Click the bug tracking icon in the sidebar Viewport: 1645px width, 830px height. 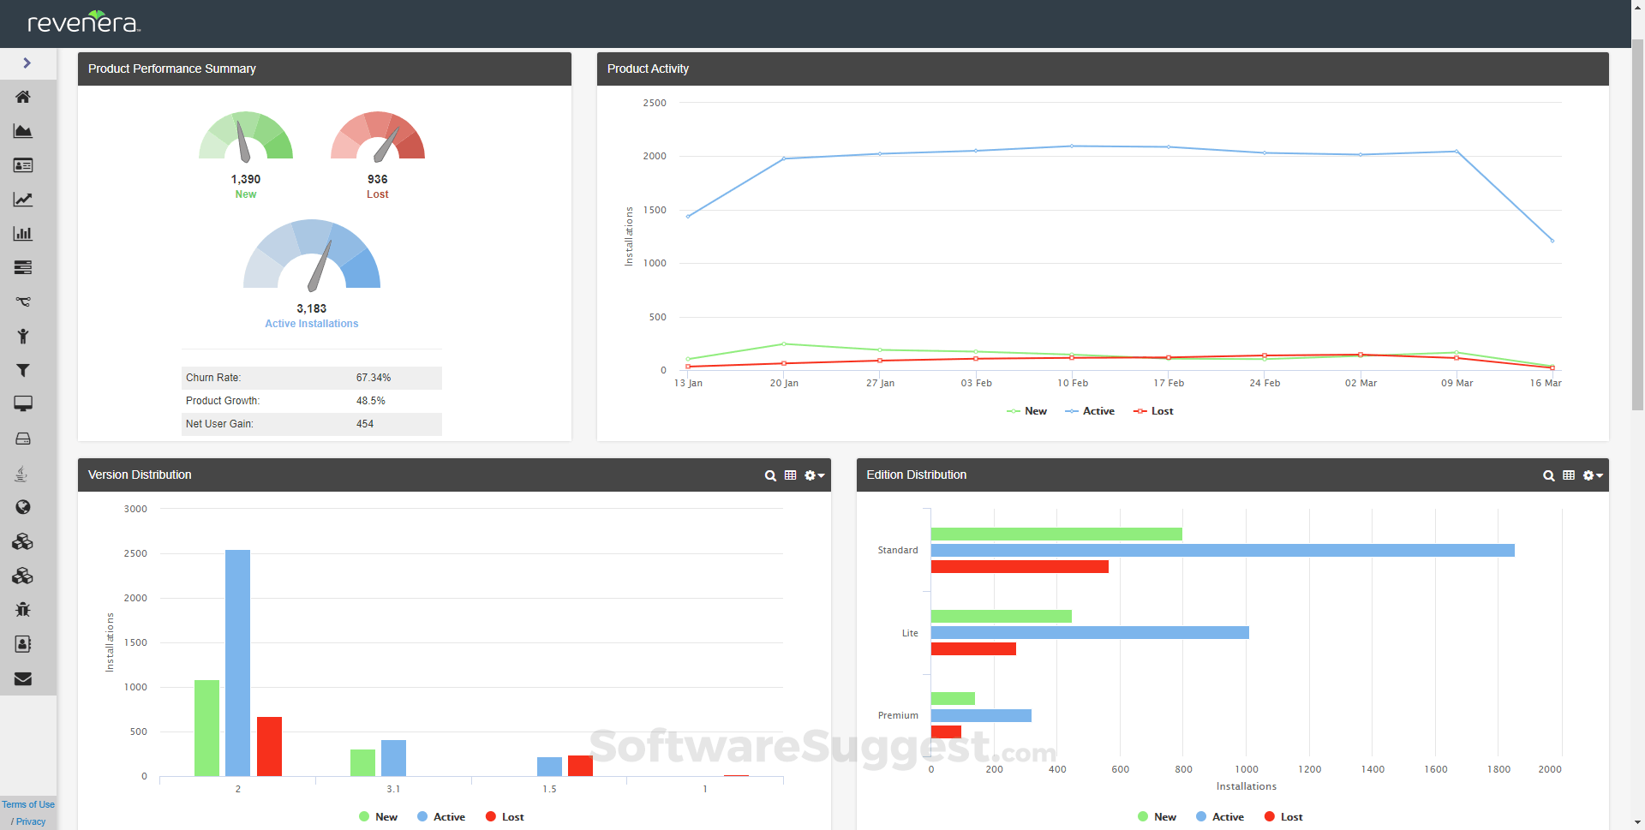(x=23, y=610)
